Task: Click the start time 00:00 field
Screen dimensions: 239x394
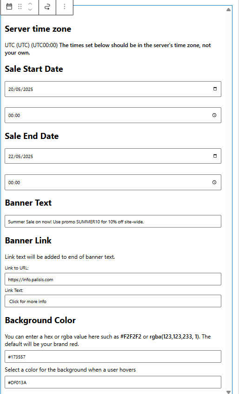Action: pos(113,115)
